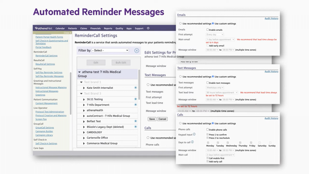Viewport: 309px width, 174px height.
Task: Expand the CARDIOLOGY provider entry
Action: coord(84,132)
